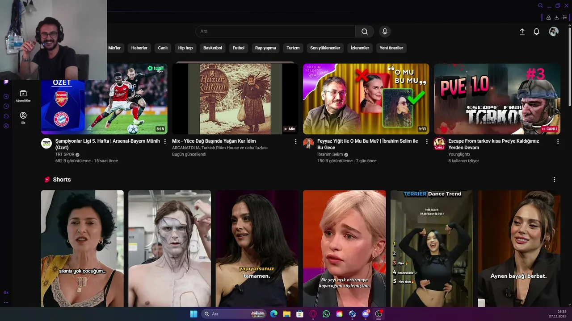Screen dimensions: 572x321
Task: Select the Mix'ler filter chip
Action: pos(114,48)
